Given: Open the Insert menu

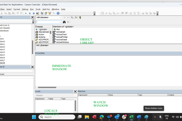Looking at the screenshot, I should click(x=9, y=9).
